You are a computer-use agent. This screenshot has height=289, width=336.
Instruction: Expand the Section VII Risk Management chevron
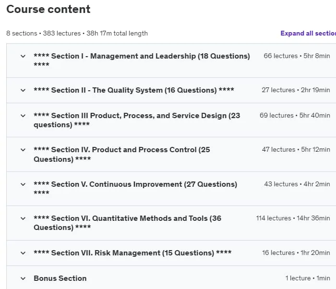click(x=23, y=253)
